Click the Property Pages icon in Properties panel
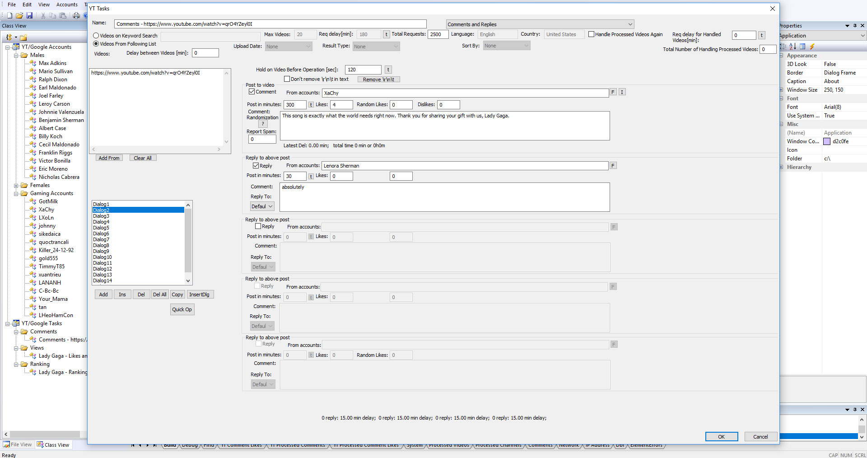This screenshot has height=458, width=867. (x=802, y=46)
